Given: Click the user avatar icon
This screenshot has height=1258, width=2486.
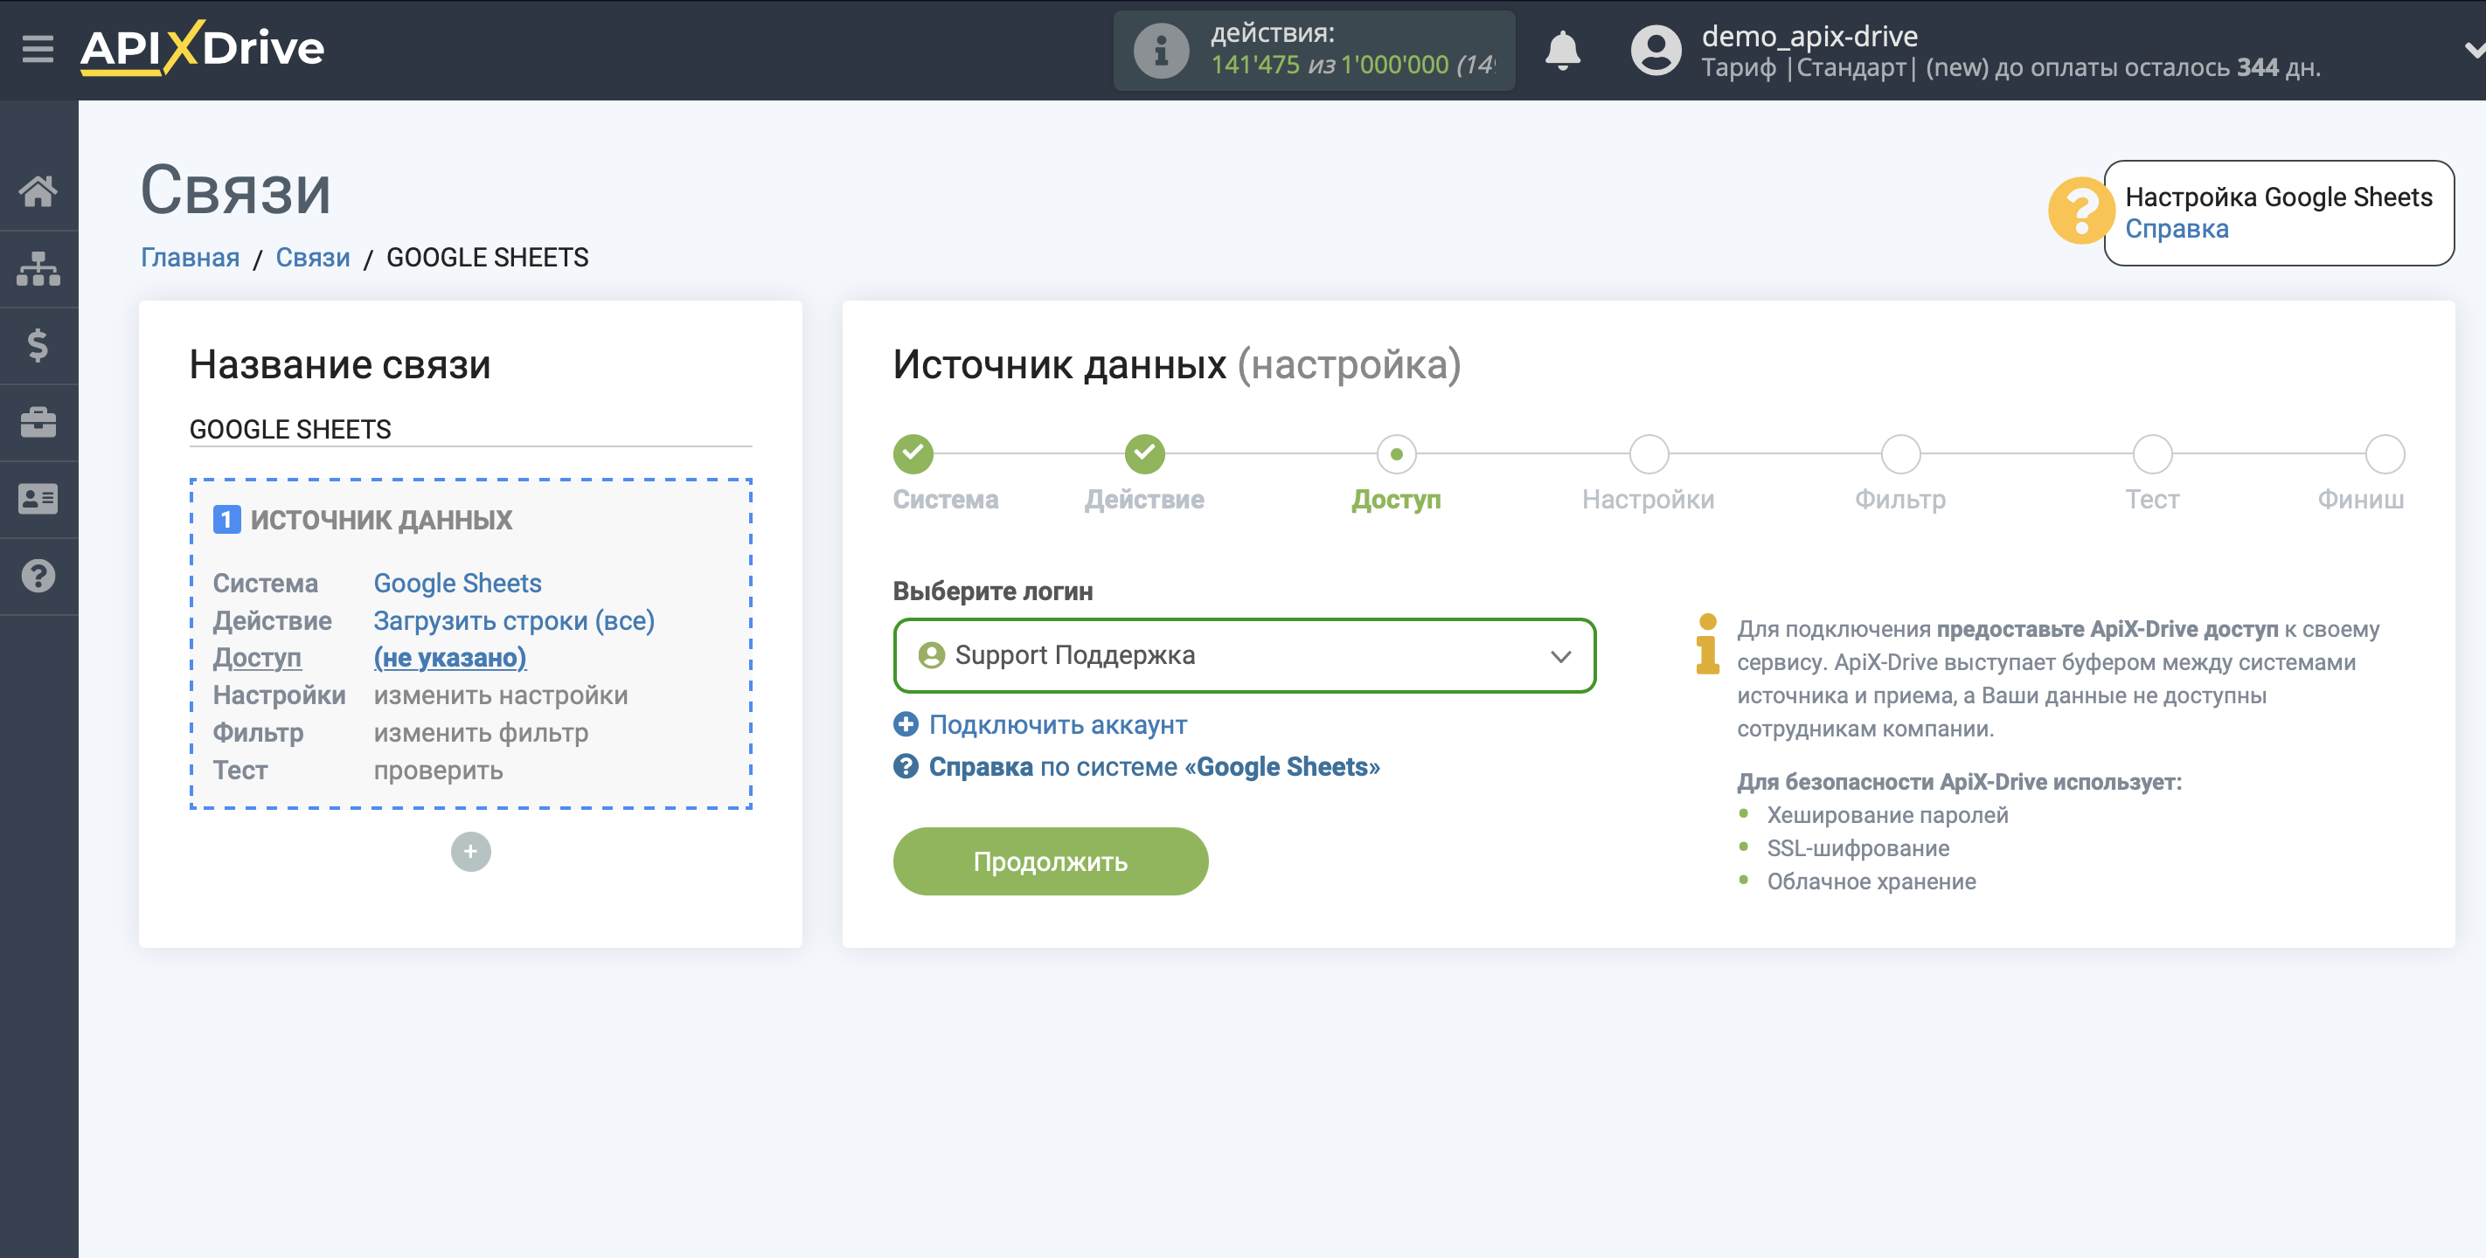Looking at the screenshot, I should click(x=1656, y=50).
